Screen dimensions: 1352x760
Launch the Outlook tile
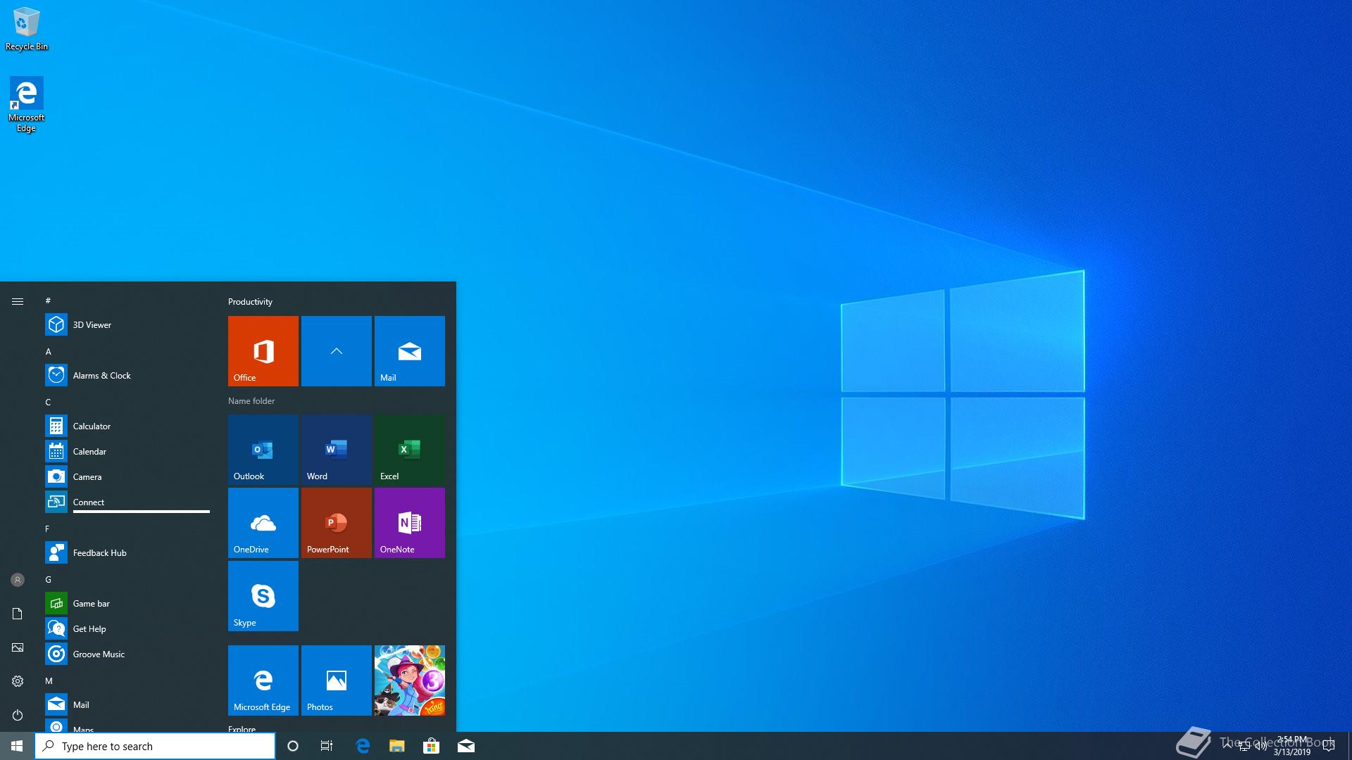263,449
